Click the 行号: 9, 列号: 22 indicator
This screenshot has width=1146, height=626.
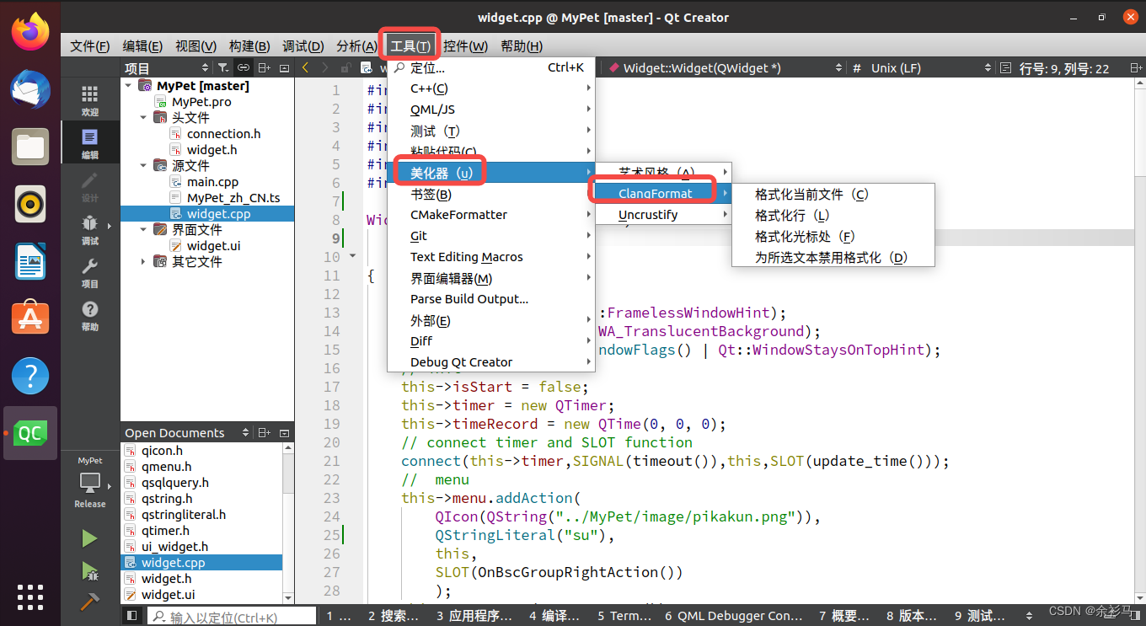(x=1064, y=68)
